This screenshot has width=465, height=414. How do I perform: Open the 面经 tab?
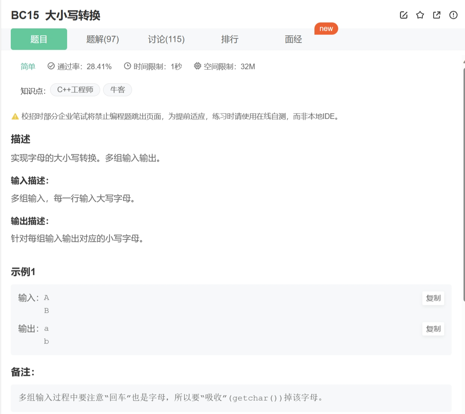click(x=293, y=39)
